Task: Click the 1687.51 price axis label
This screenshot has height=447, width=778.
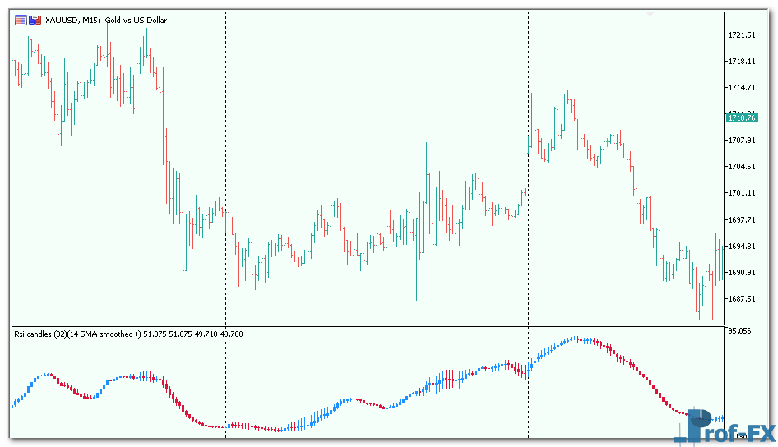Action: coord(742,299)
